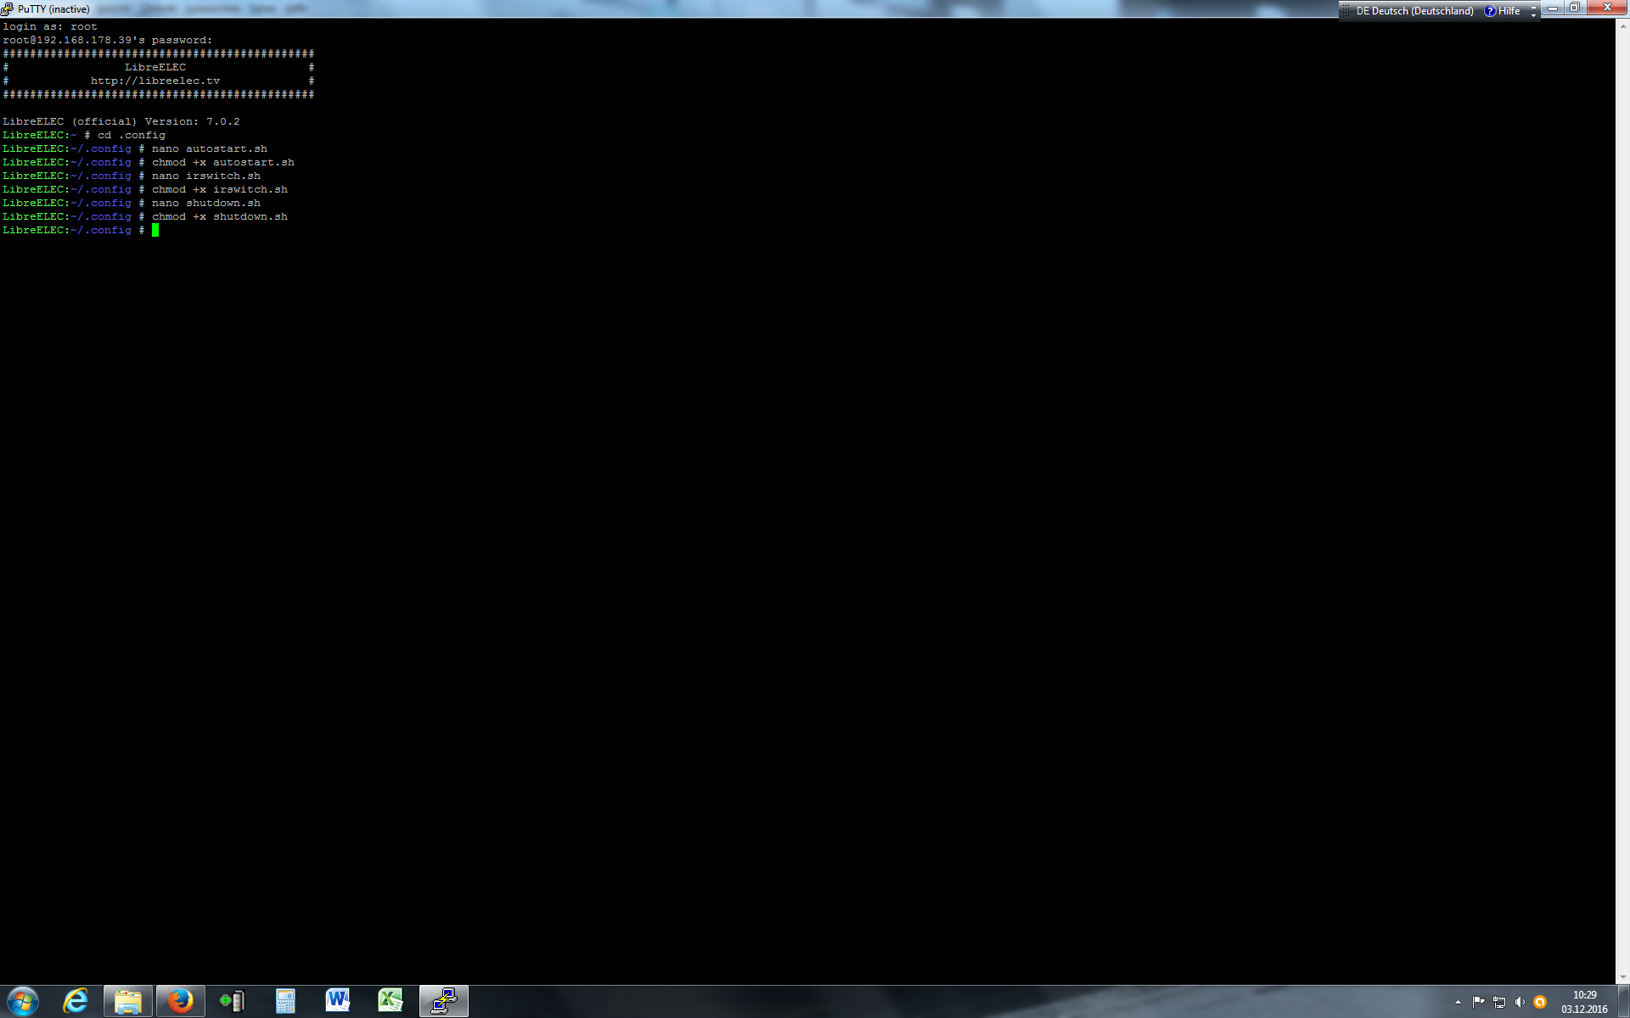The height and width of the screenshot is (1018, 1630).
Task: Open Action Center flag icon
Action: coord(1479,1002)
